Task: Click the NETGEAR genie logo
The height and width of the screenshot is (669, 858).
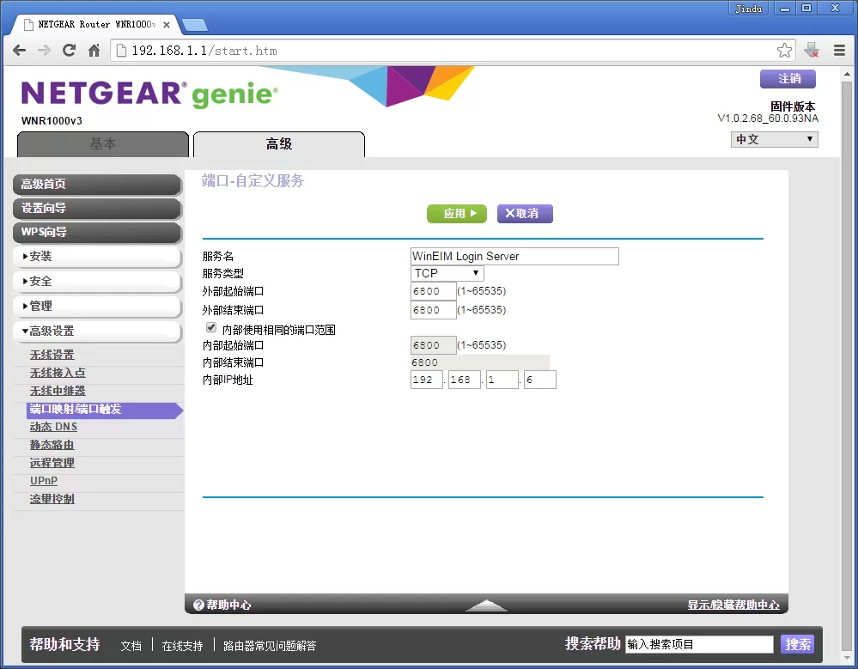Action: click(x=149, y=94)
